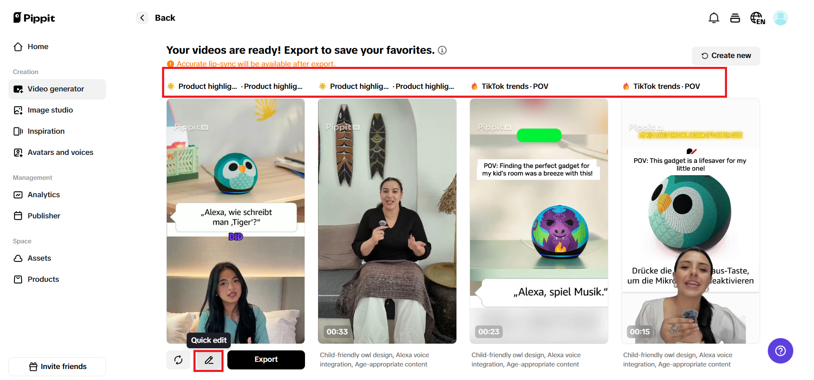The image size is (814, 380).
Task: Select the 00:33 seated woman video
Action: (x=387, y=221)
